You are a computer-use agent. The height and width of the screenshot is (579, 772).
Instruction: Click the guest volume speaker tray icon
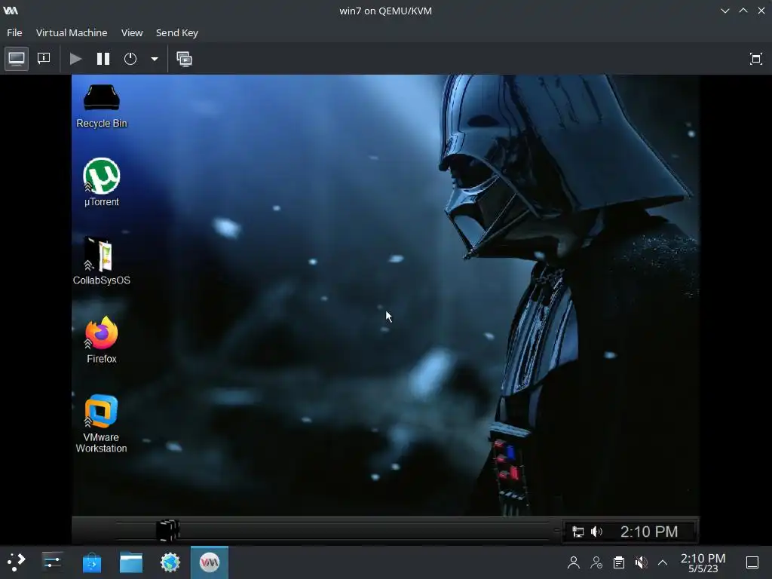(596, 532)
